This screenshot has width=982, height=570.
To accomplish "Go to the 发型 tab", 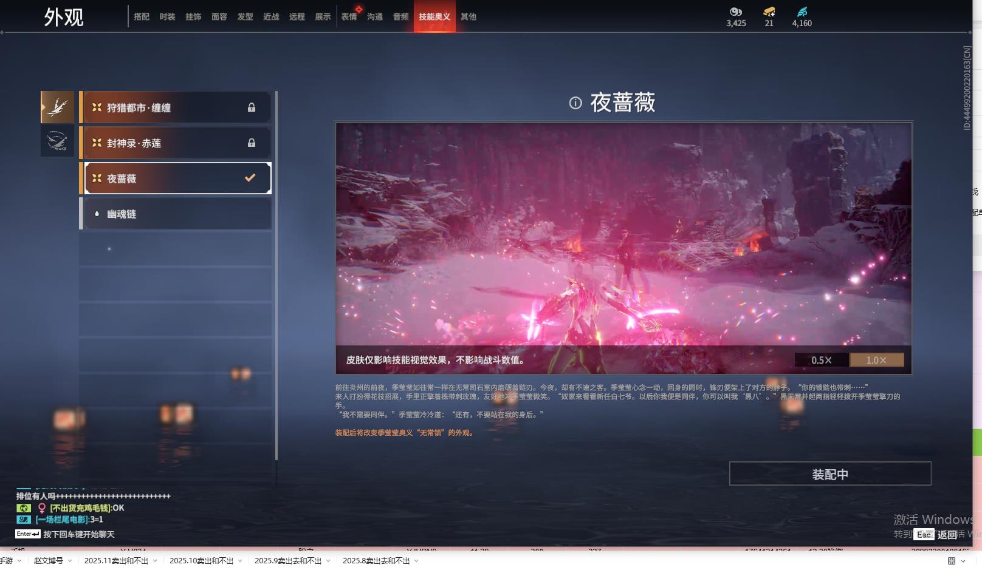I will pyautogui.click(x=245, y=16).
